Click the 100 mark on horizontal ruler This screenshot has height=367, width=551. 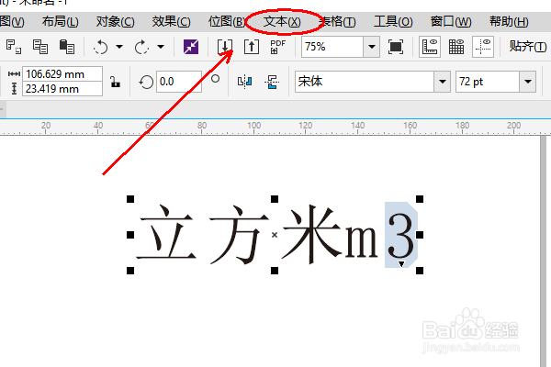253,126
